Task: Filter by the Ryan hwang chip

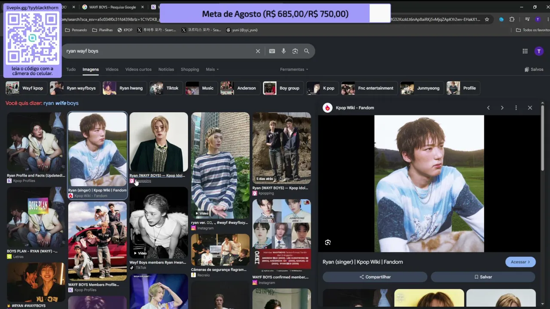Action: pyautogui.click(x=125, y=88)
